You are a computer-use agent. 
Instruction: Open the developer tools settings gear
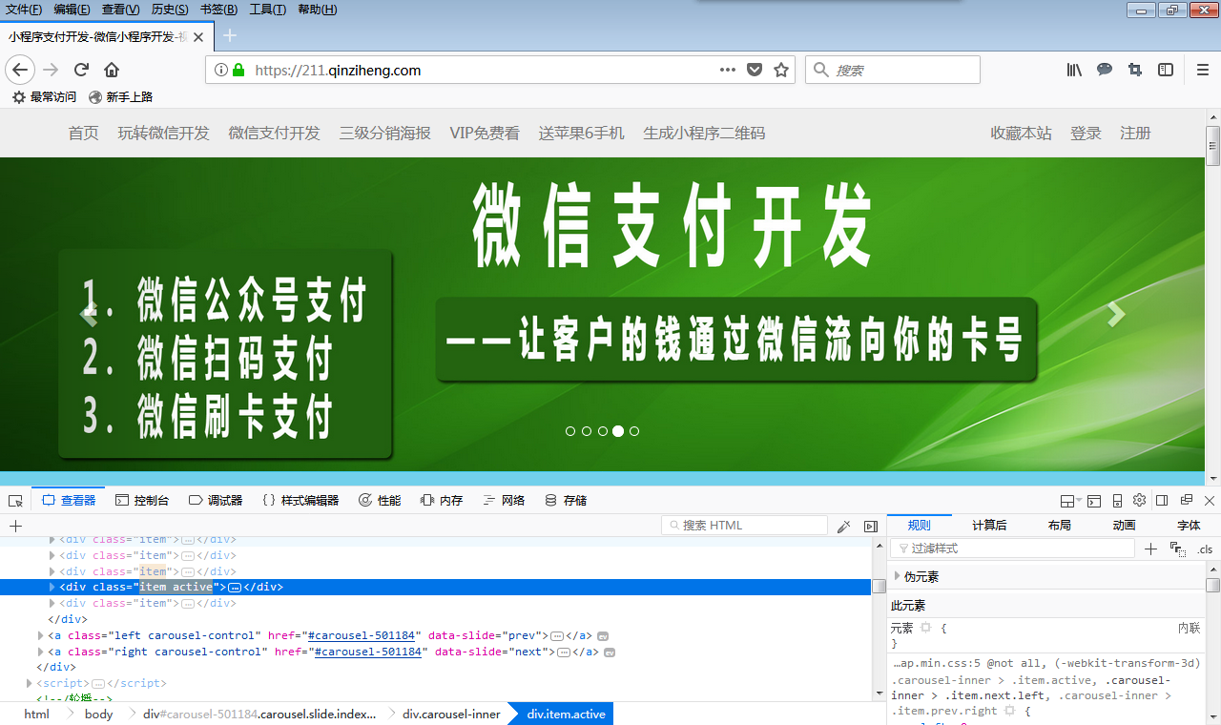(x=1139, y=500)
